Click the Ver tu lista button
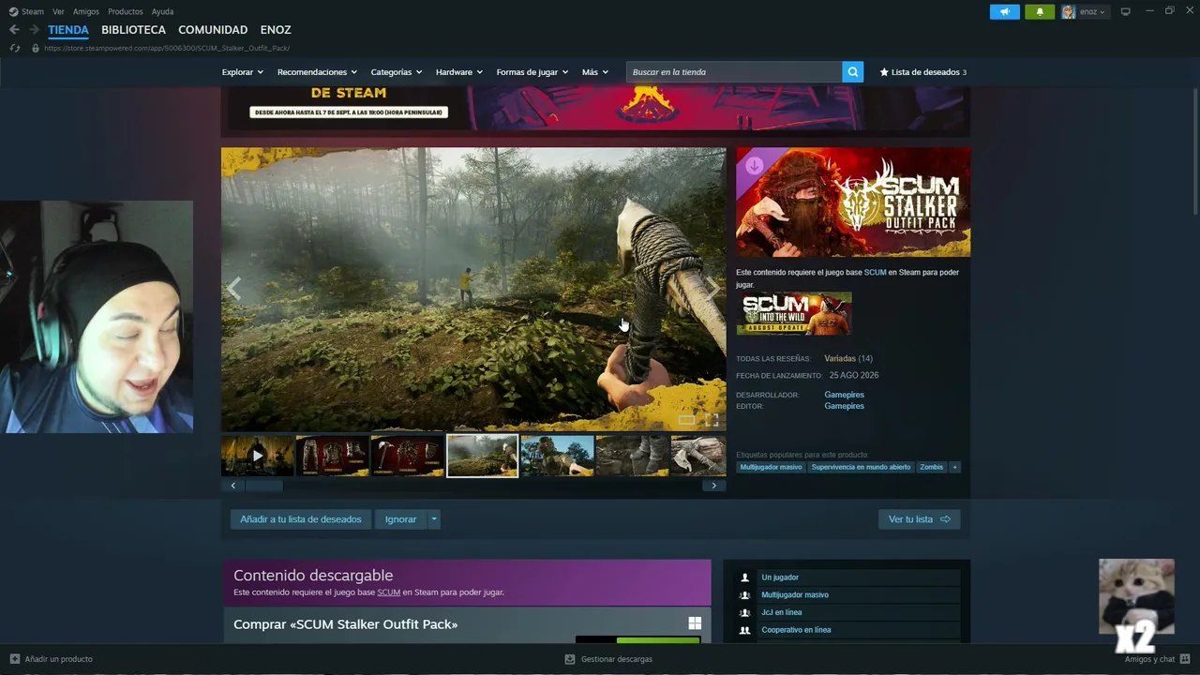 pyautogui.click(x=919, y=519)
